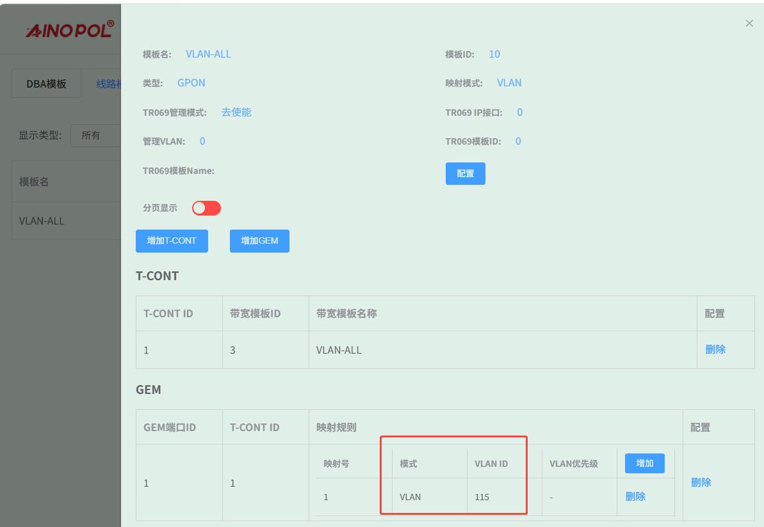Click the 去使能 TR069 mode value
The height and width of the screenshot is (527, 764).
pos(236,113)
